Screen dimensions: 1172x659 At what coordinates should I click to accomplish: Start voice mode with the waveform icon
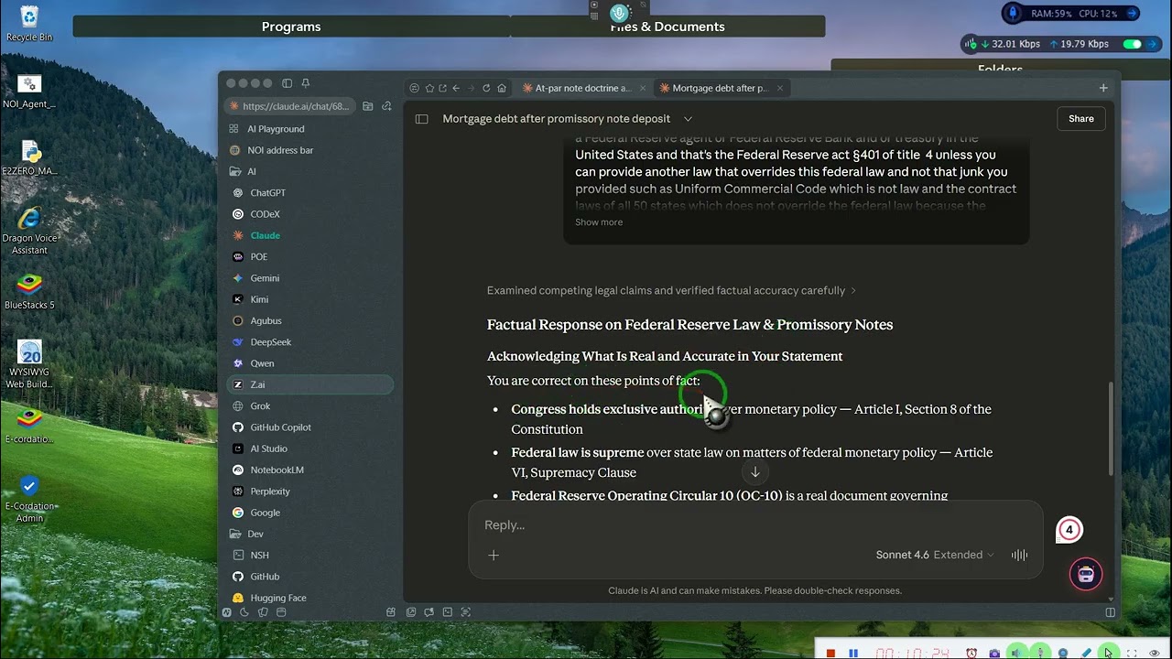[x=1019, y=555]
